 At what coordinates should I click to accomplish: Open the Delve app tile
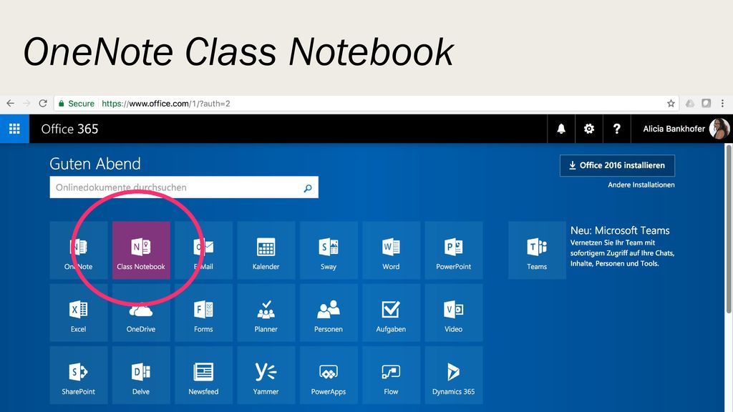[141, 375]
